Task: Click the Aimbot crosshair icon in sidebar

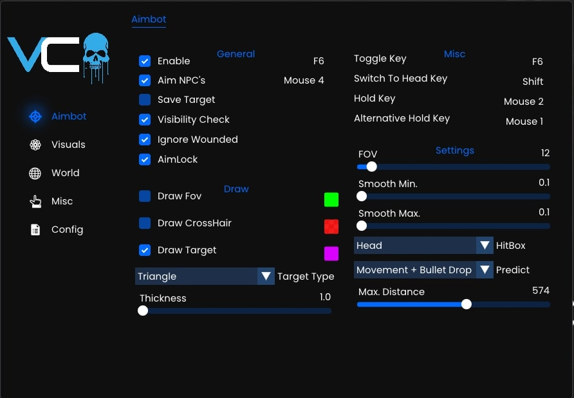Action: click(35, 116)
